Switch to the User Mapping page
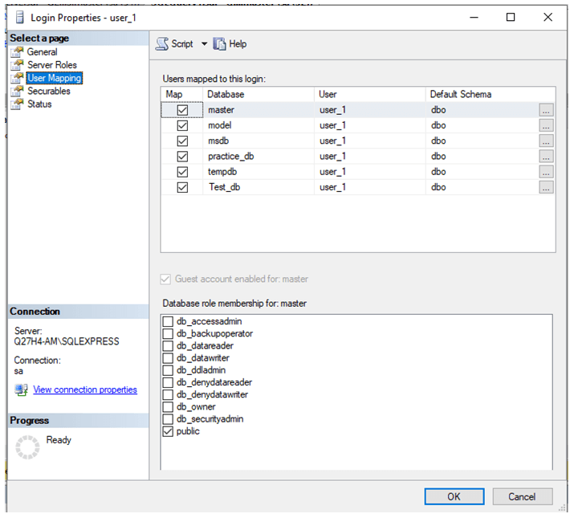574x518 pixels. click(x=54, y=78)
